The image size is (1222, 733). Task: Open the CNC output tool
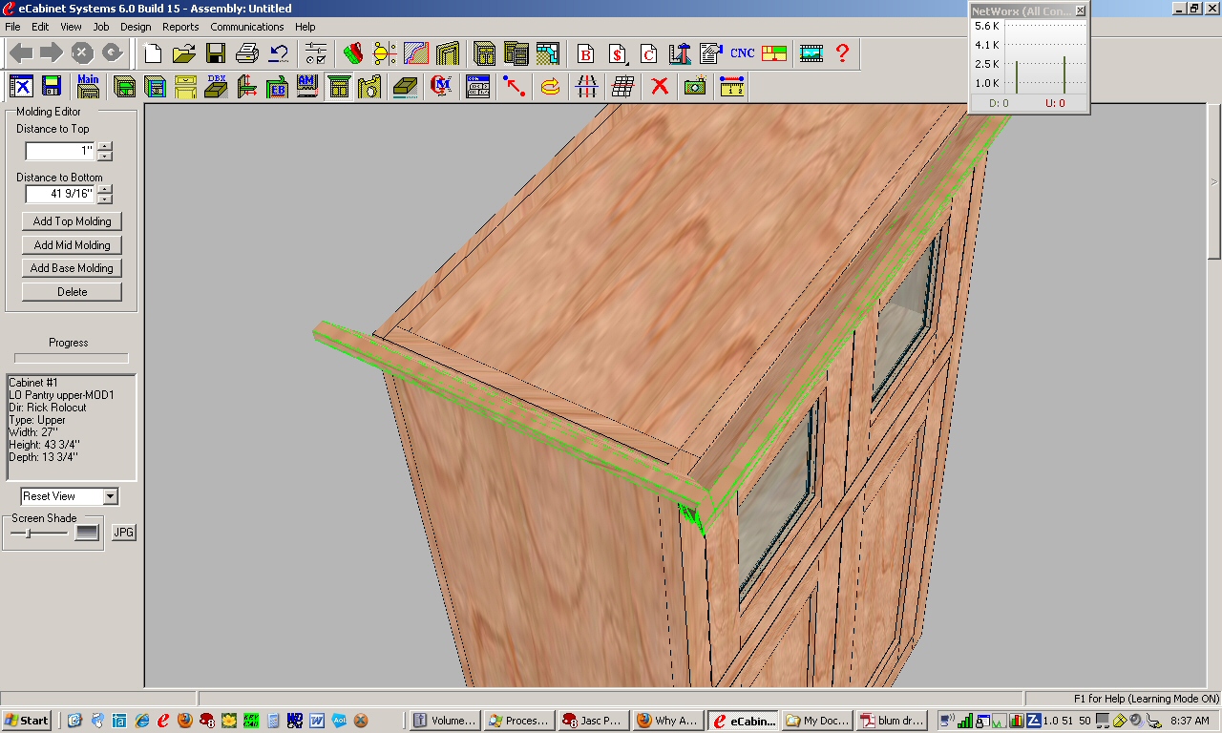tap(742, 53)
